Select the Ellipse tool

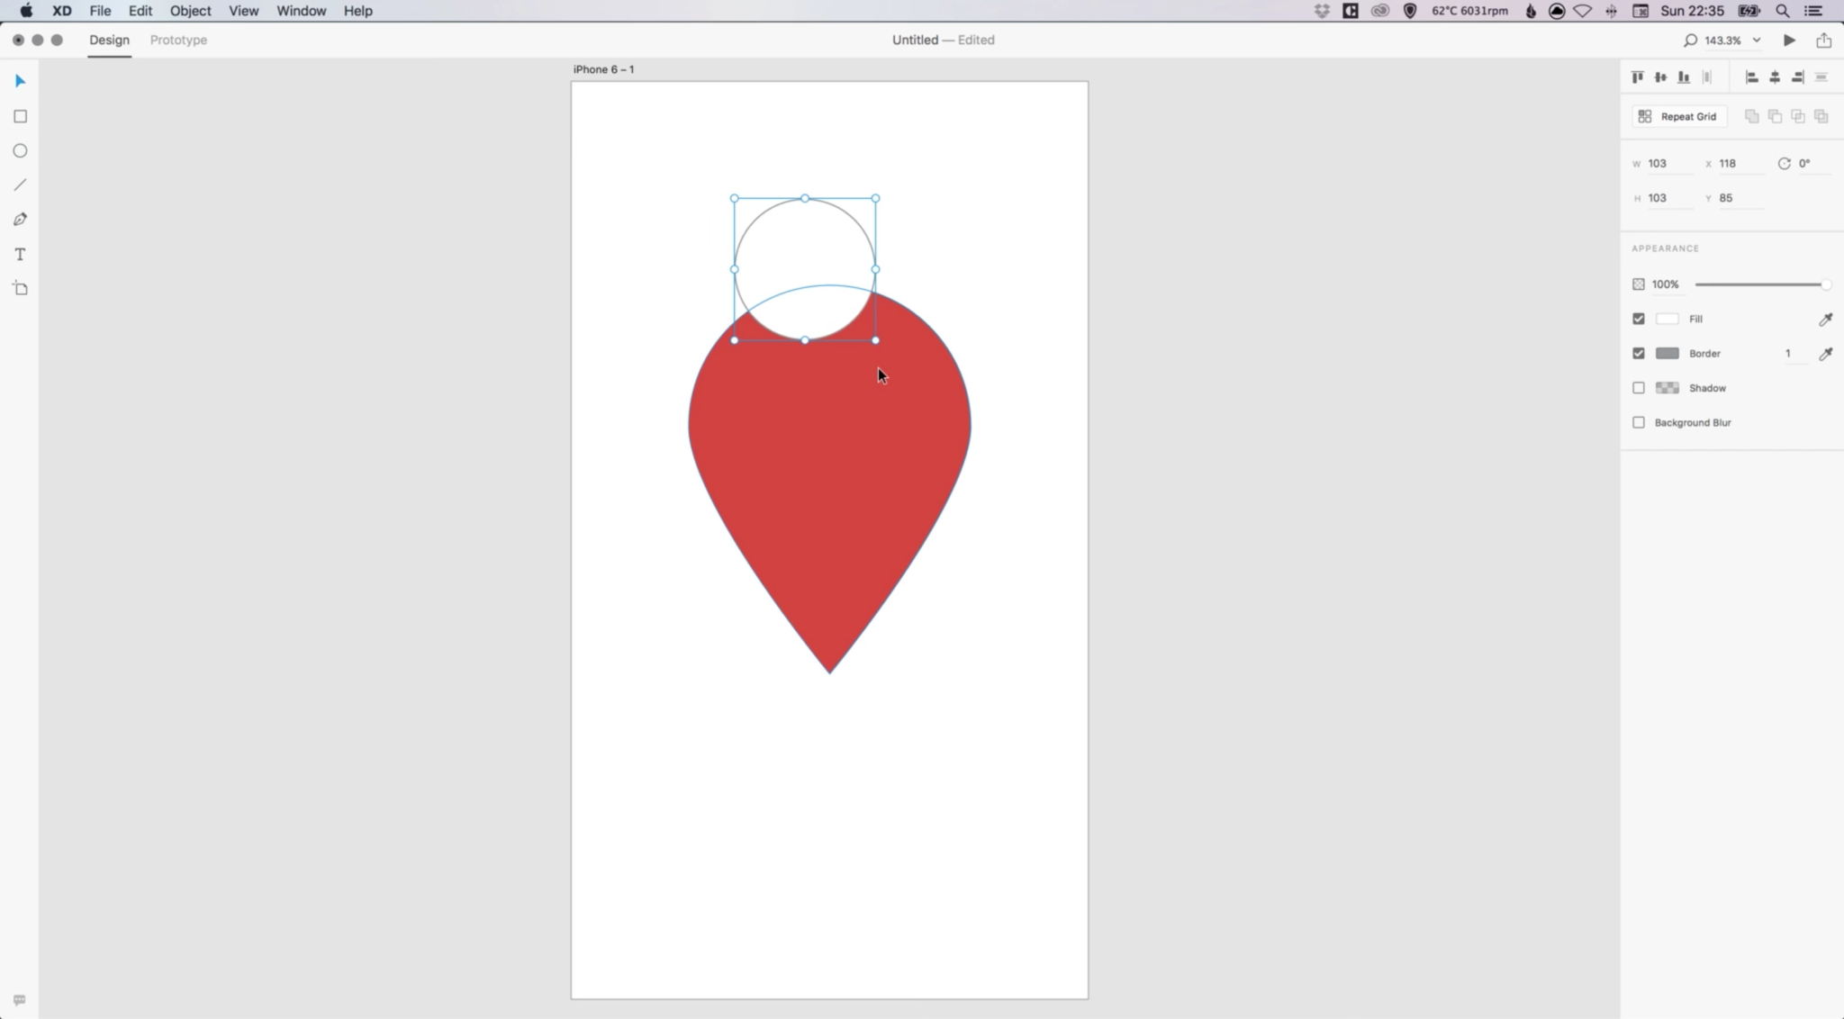pos(20,150)
